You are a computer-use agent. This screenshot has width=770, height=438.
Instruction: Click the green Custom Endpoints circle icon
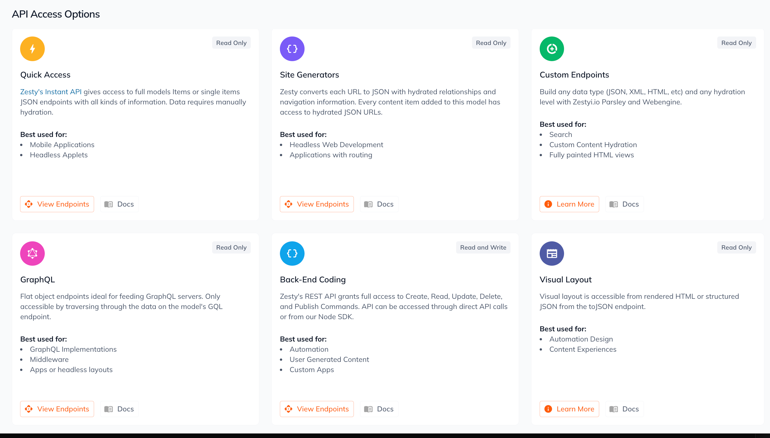552,48
